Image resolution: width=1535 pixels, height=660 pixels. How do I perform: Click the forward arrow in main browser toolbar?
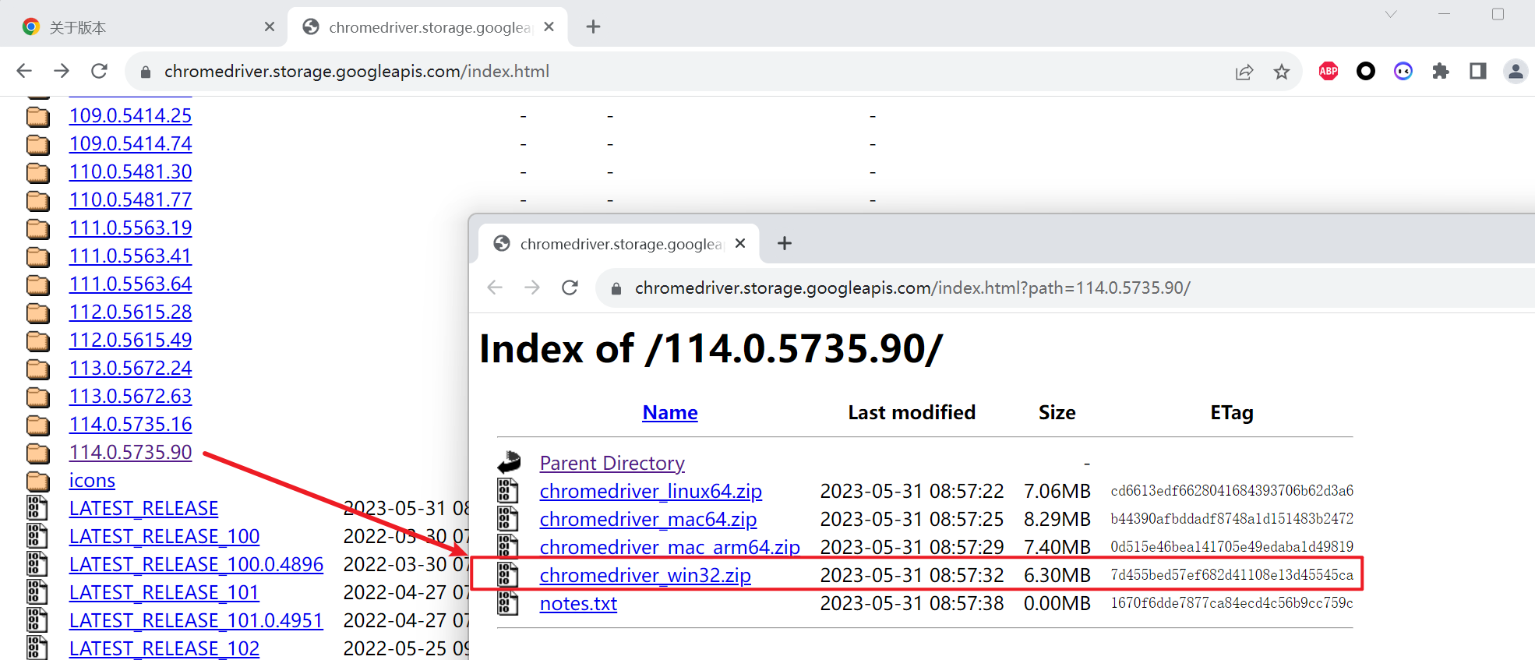coord(62,71)
